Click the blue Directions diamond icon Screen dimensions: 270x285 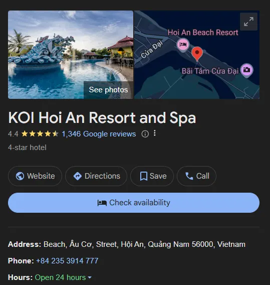[x=78, y=176]
